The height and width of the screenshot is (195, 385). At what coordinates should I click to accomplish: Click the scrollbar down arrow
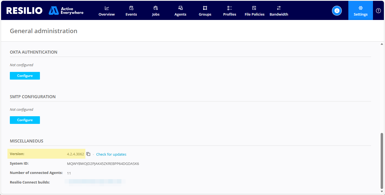click(382, 191)
